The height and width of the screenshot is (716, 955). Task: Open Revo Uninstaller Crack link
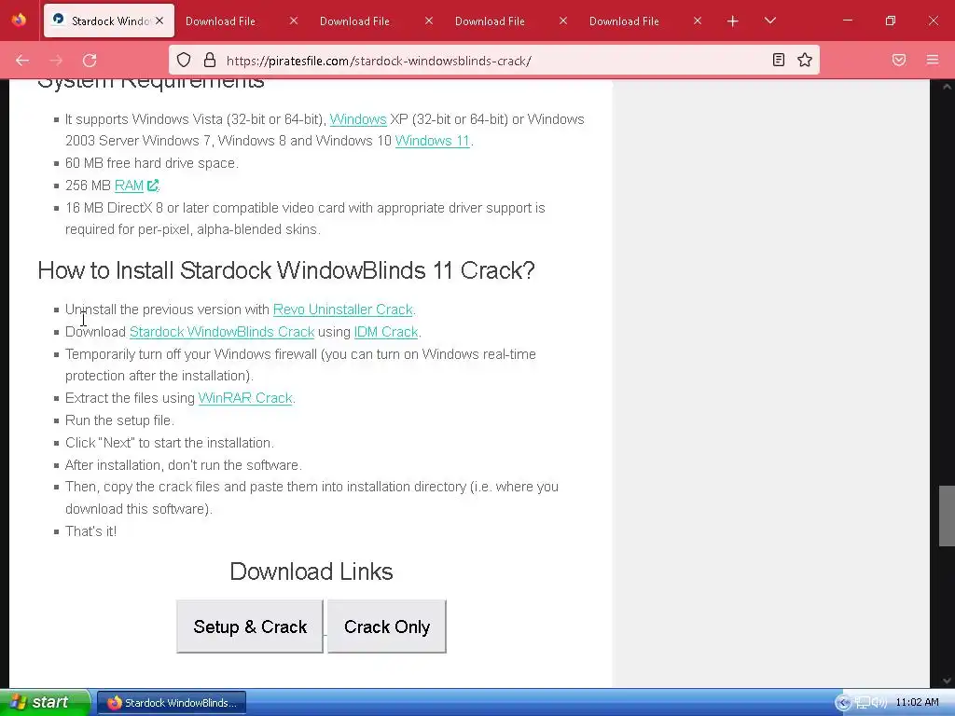(x=343, y=310)
